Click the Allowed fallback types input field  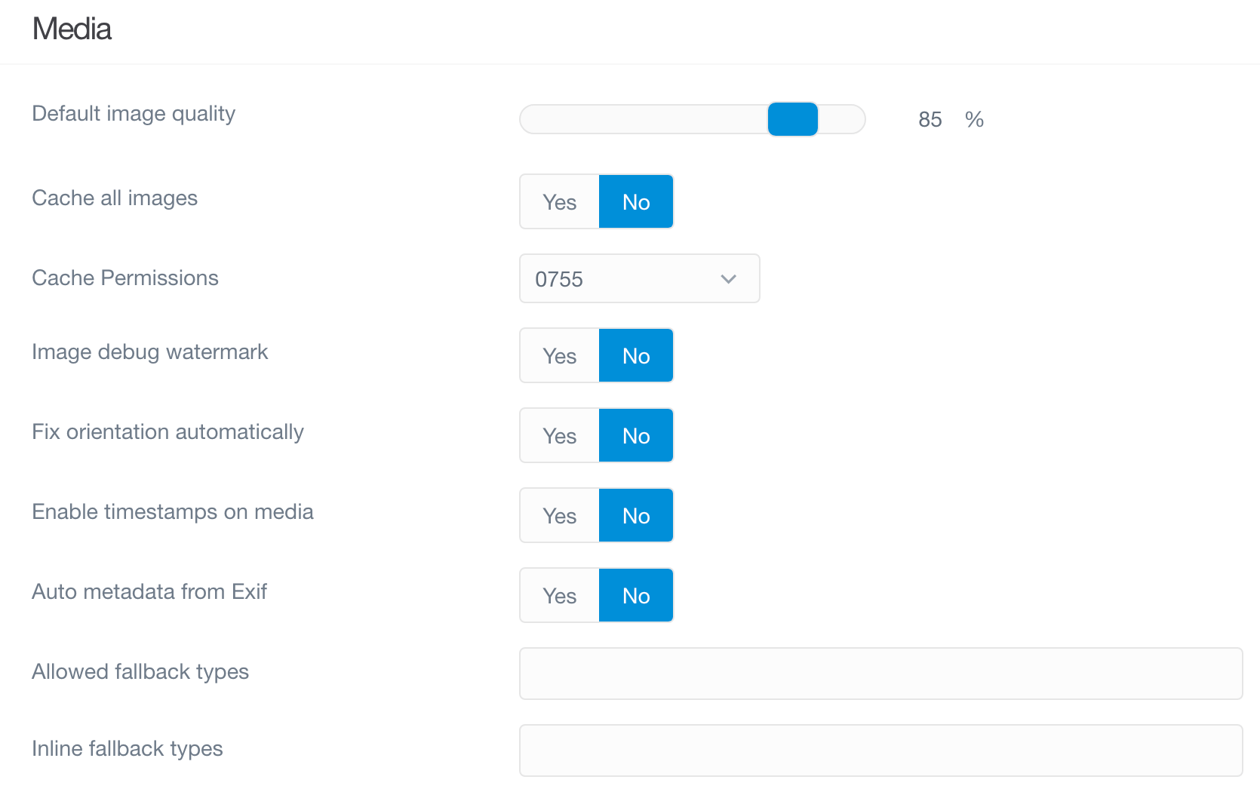coord(880,674)
